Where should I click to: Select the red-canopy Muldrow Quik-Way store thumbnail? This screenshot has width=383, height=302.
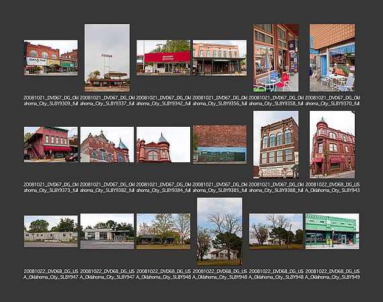coord(163,58)
